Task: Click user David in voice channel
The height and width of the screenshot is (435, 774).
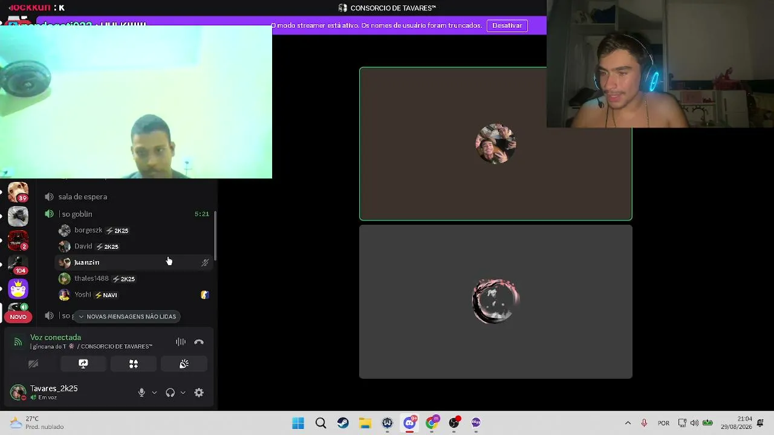Action: coord(83,246)
